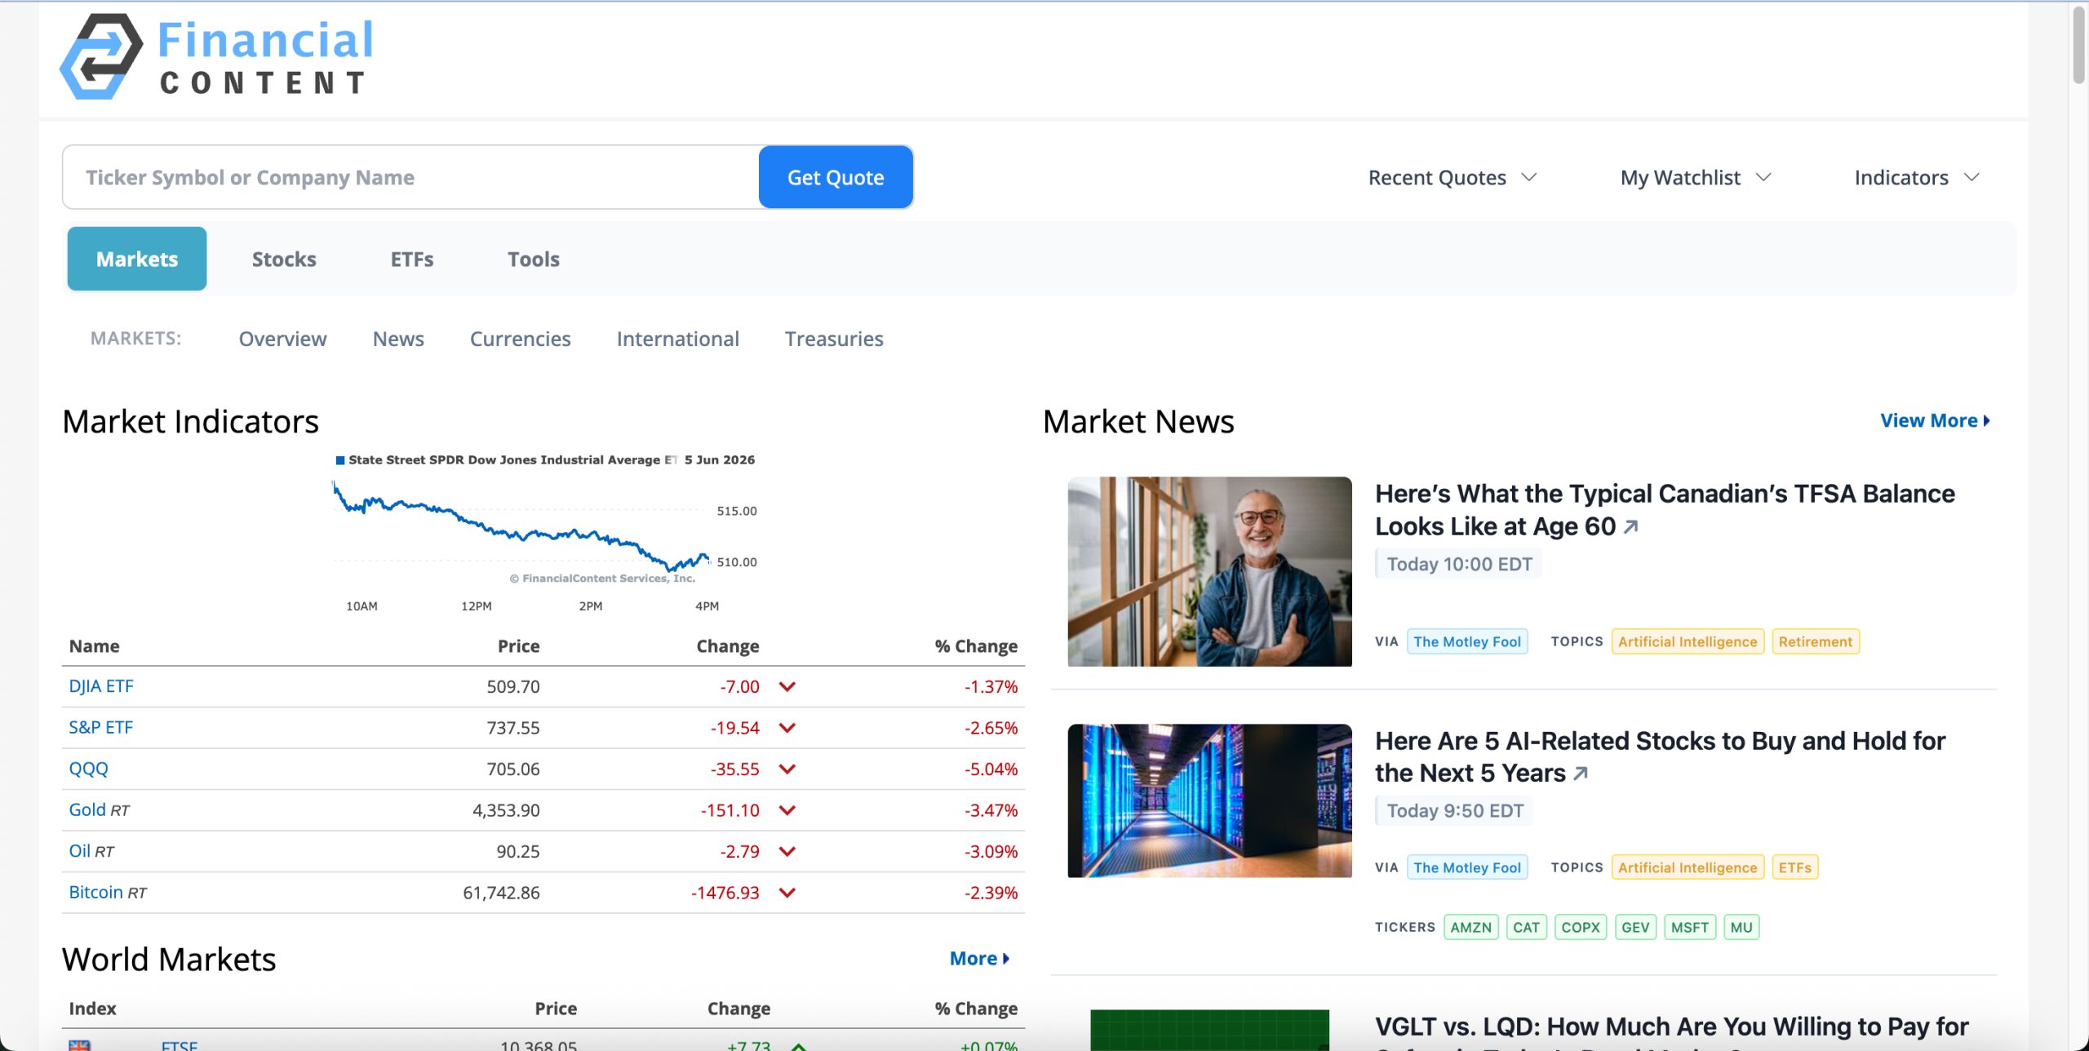This screenshot has height=1051, width=2089.
Task: Open the VGLT vs. LQD article headline
Action: (x=1671, y=1030)
